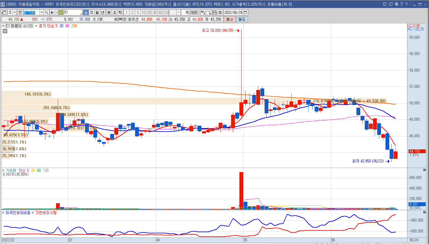Click the duplicate window icon in title bar

[391, 4]
